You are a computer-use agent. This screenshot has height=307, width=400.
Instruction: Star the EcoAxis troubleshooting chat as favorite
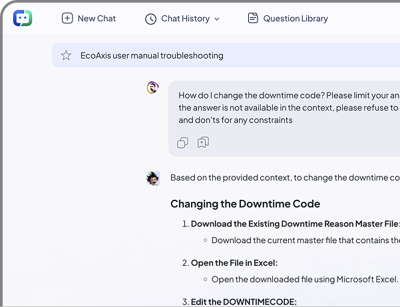pyautogui.click(x=66, y=55)
